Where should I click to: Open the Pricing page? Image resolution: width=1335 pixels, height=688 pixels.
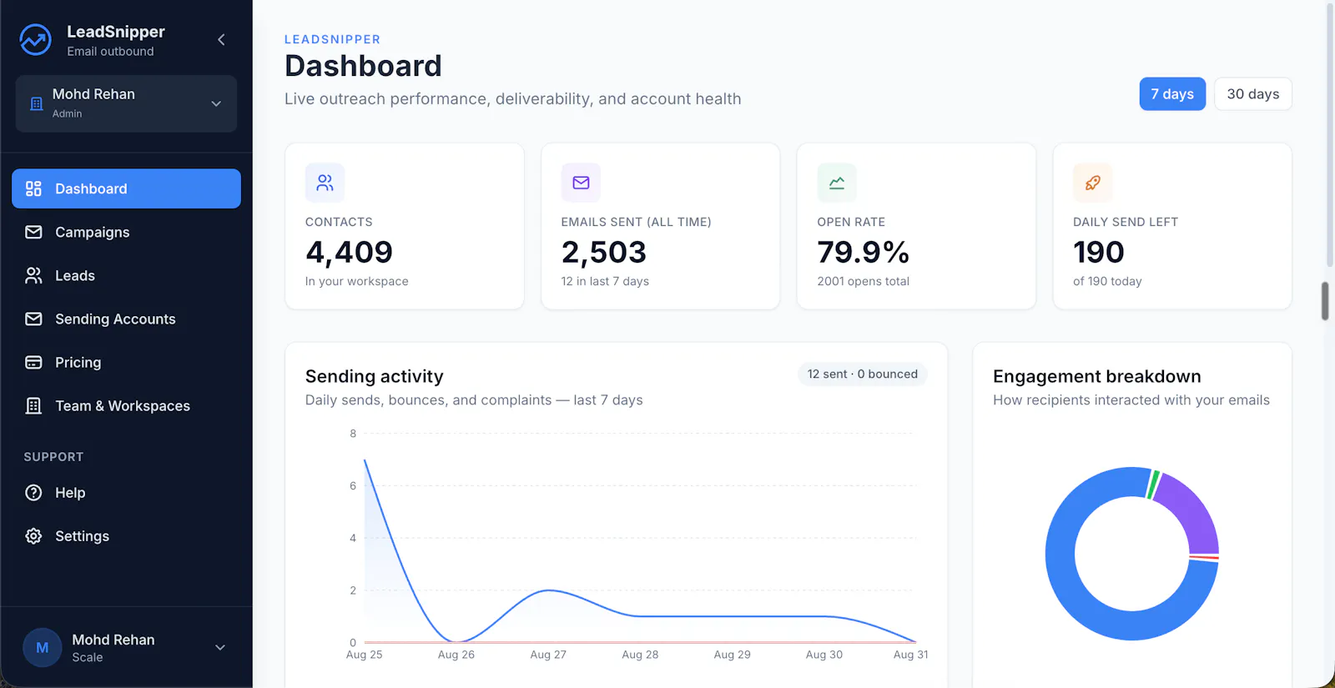point(126,362)
